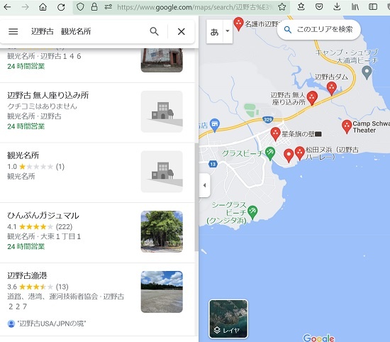Click the route 329 road shield
This screenshot has width=390, height=342.
(x=267, y=119)
